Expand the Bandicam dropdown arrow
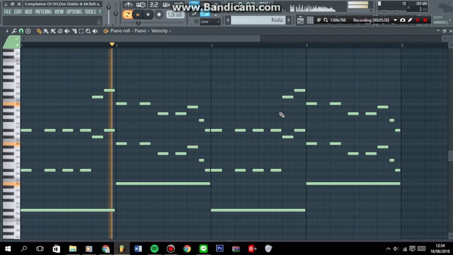453x255 pixels. (395, 20)
